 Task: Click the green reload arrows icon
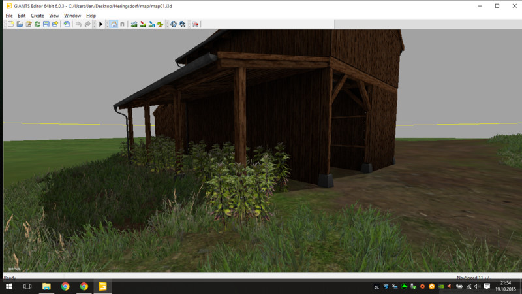pos(37,24)
